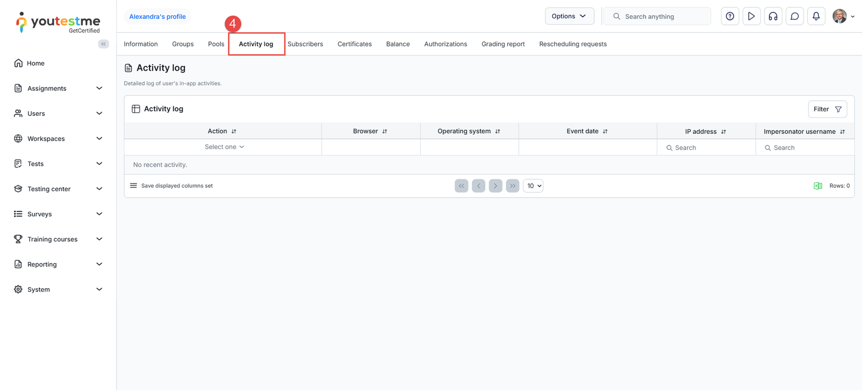Collapse the sidebar with double-chevron icon
This screenshot has width=862, height=390.
point(103,44)
